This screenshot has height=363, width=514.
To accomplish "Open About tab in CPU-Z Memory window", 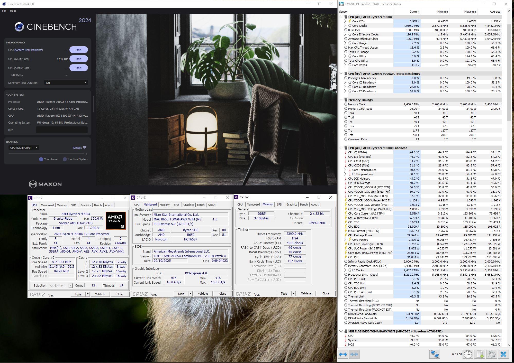I will [x=315, y=204].
